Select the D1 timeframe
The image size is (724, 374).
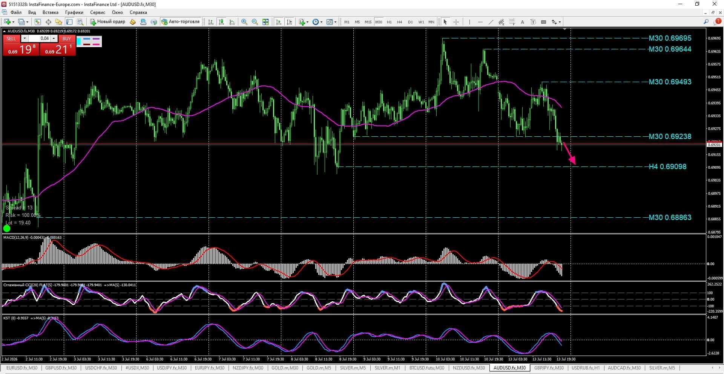click(410, 22)
